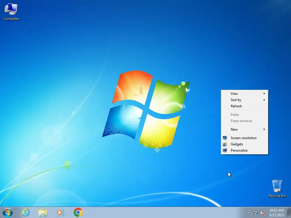Click the Show desktop strip by the clock
The height and width of the screenshot is (218, 291).
click(289, 212)
